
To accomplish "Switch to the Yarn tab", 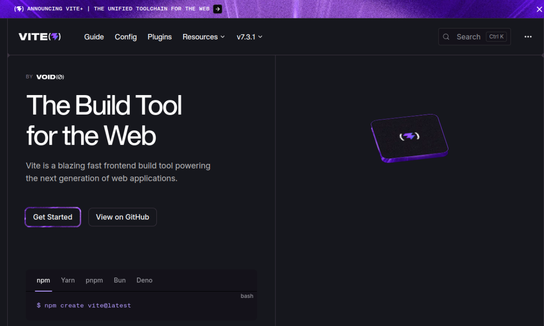I will [68, 280].
